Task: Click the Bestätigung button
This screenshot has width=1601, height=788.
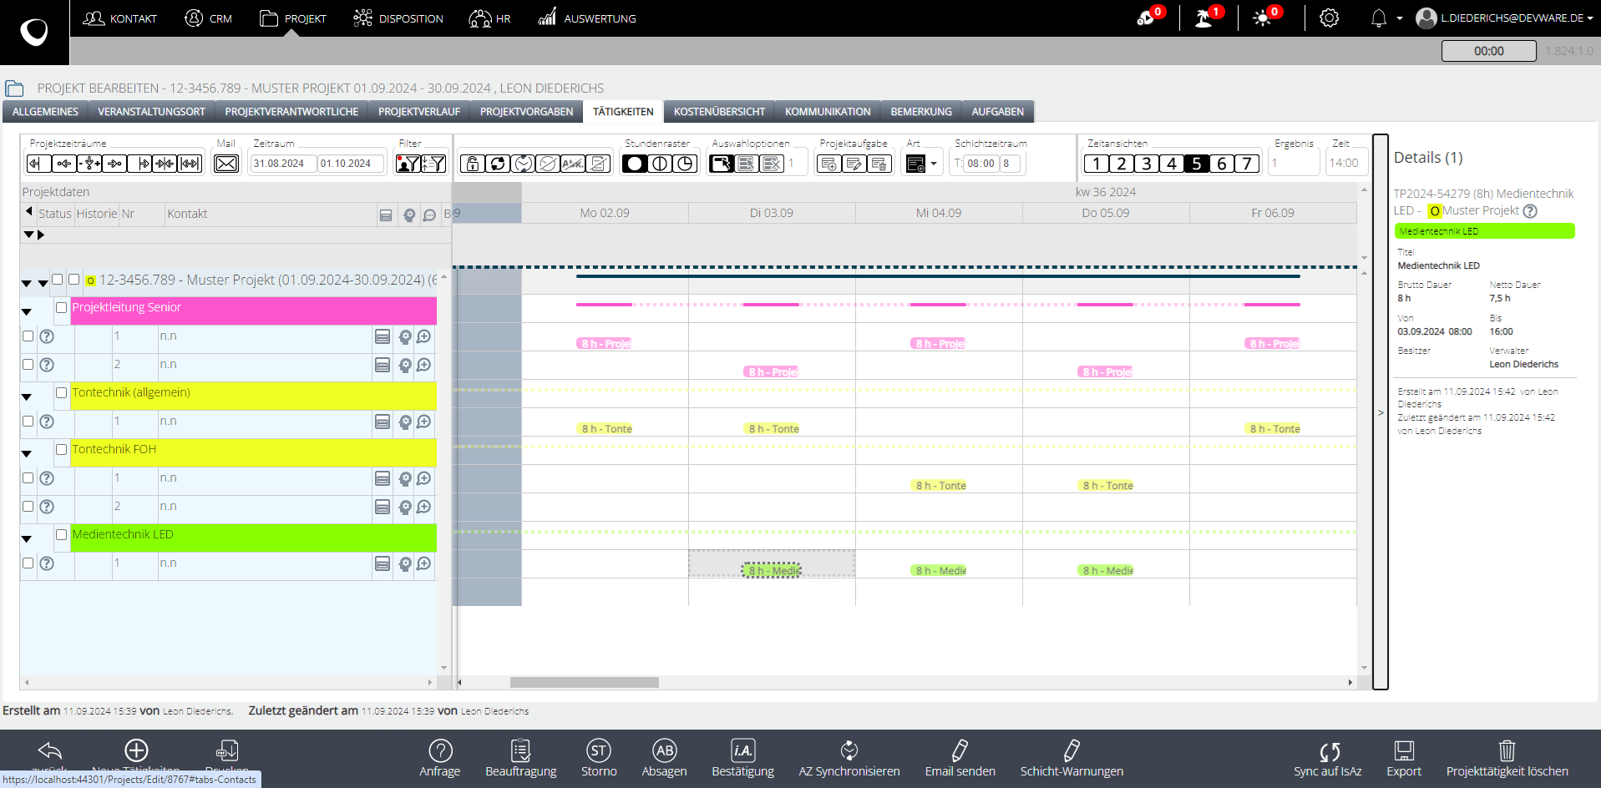Action: coord(743,758)
